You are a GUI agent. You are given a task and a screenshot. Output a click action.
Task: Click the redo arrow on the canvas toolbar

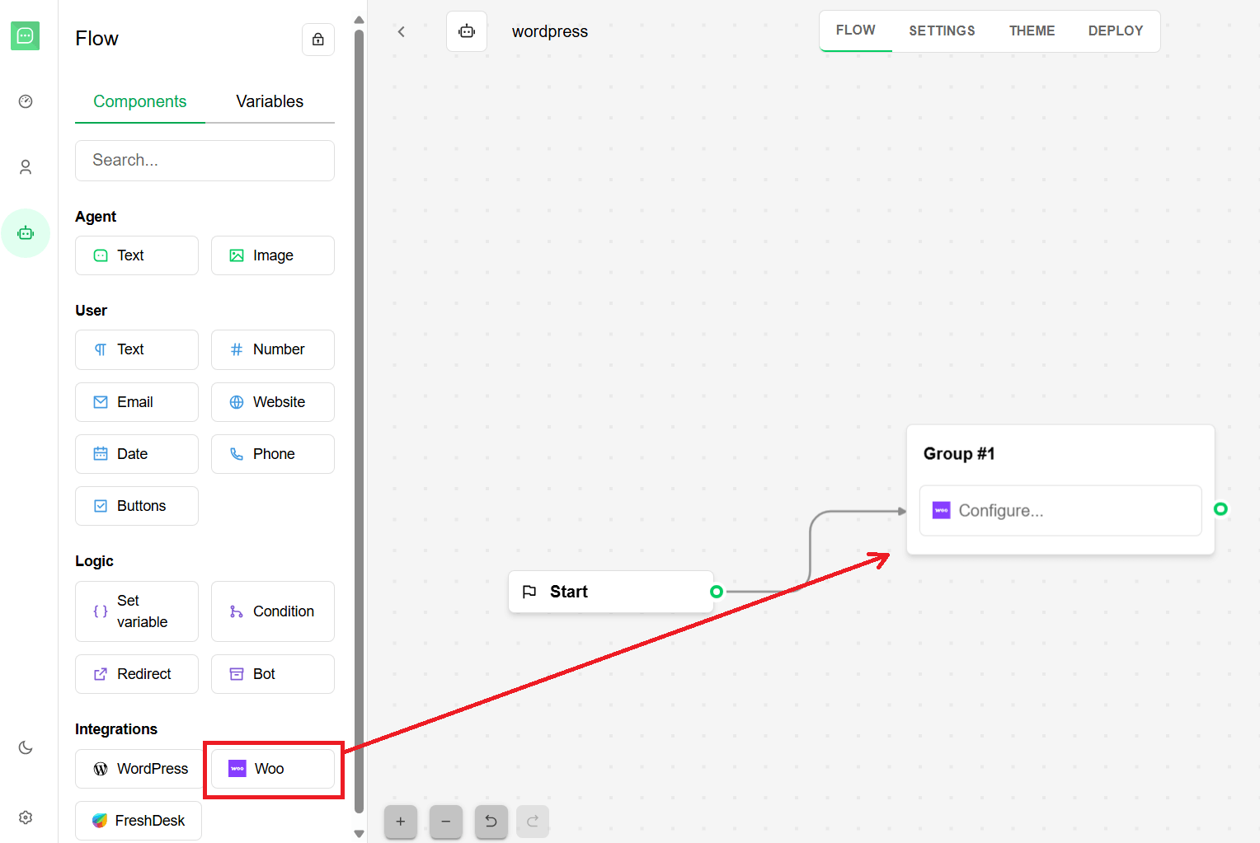[x=532, y=822]
